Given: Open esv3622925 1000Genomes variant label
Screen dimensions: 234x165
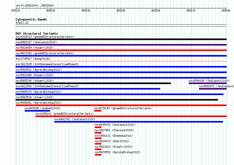Looking at the screenshot, I should click(x=47, y=64).
